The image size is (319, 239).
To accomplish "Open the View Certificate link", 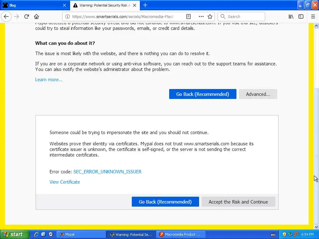I will coord(65,182).
